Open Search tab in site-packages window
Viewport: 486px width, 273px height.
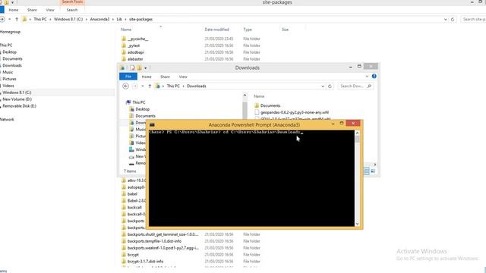point(72,10)
